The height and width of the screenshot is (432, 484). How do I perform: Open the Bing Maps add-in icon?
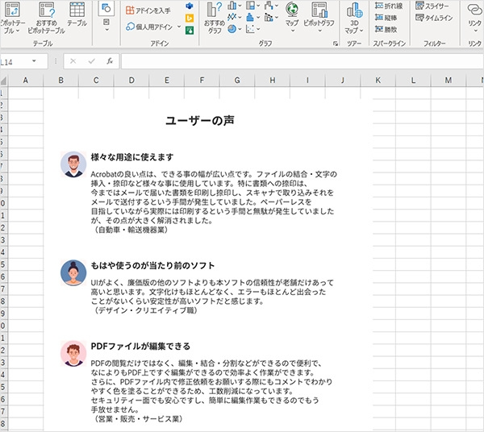pos(190,19)
